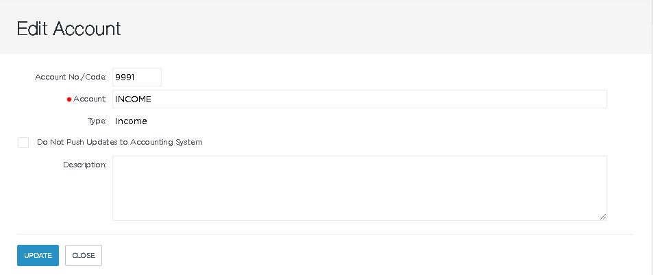
Task: Click the 'Account No./Code:' label
Action: (x=71, y=77)
